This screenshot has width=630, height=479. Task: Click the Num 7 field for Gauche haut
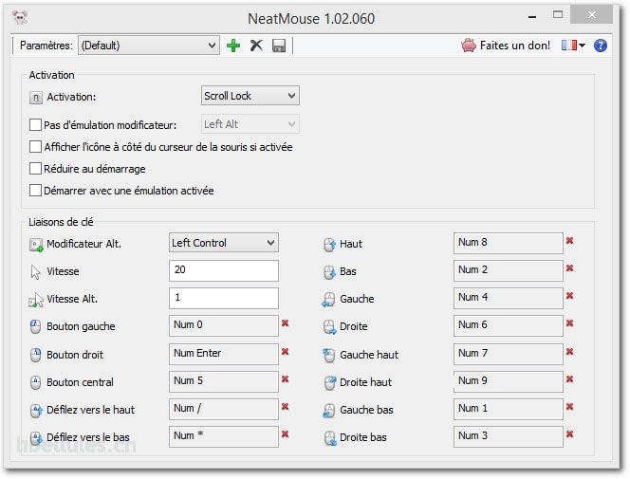tap(509, 354)
